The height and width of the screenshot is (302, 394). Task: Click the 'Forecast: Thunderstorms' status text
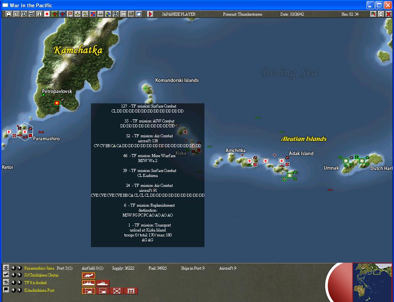(x=243, y=14)
